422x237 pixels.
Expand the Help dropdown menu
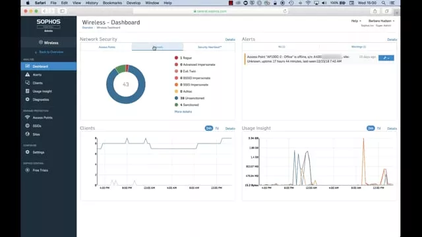(x=356, y=21)
